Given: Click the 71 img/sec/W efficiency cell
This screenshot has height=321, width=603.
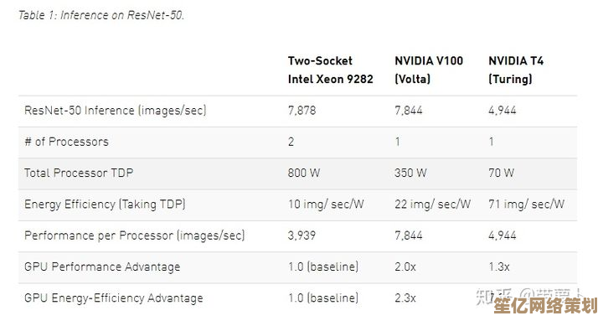Looking at the screenshot, I should 527,205.
